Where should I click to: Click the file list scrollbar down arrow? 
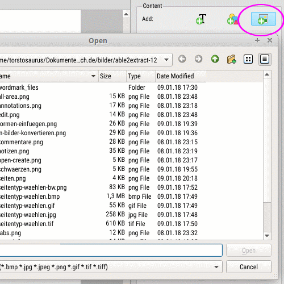coord(267,236)
